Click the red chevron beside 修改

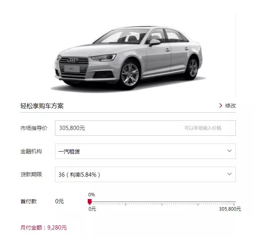click(x=221, y=106)
